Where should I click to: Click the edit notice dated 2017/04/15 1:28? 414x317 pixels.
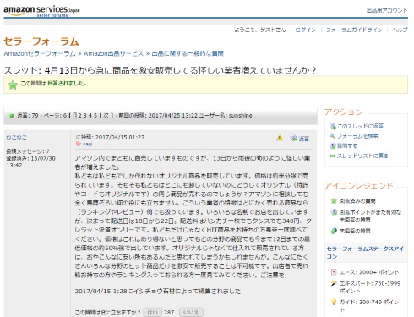tap(158, 291)
